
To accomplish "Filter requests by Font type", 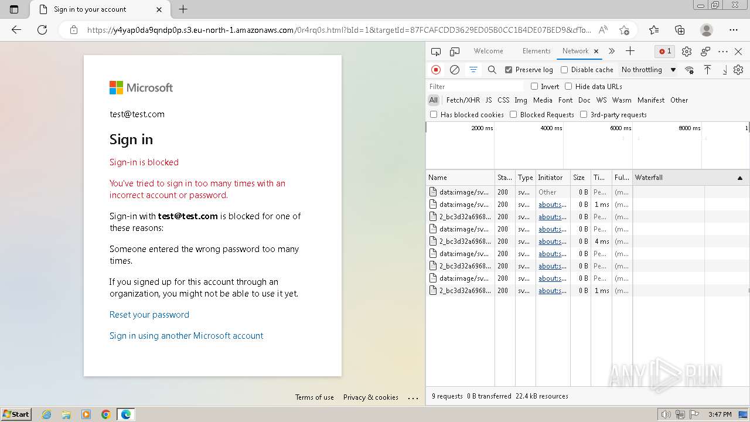I will click(565, 100).
